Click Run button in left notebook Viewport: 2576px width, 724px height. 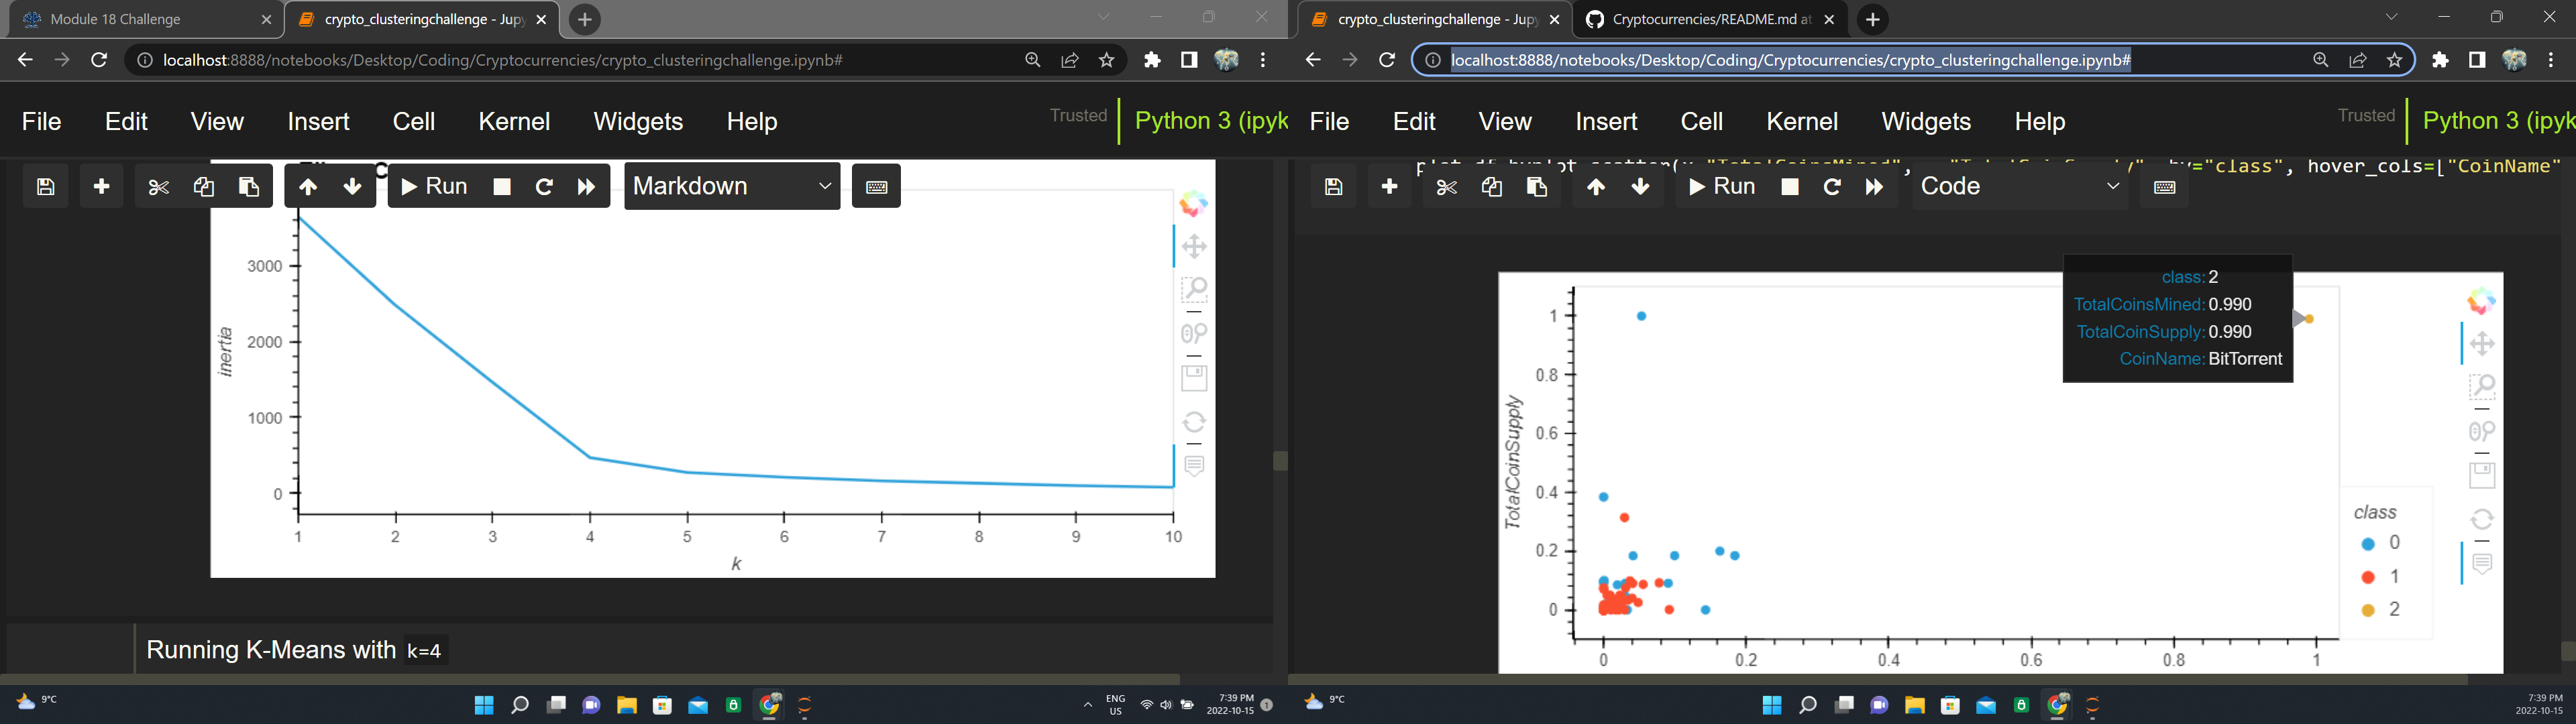435,187
